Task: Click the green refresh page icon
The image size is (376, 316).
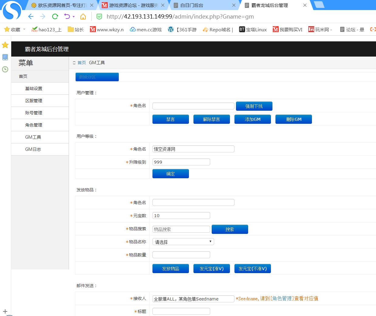Action: point(55,16)
